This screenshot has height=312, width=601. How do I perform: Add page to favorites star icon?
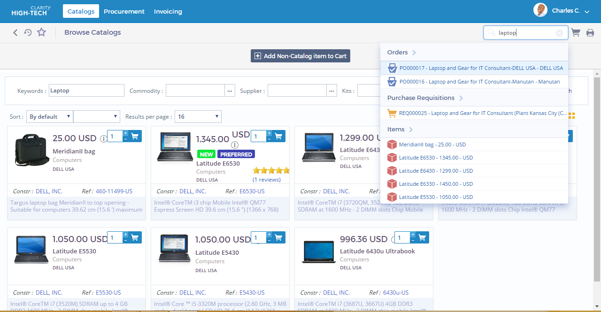[42, 32]
